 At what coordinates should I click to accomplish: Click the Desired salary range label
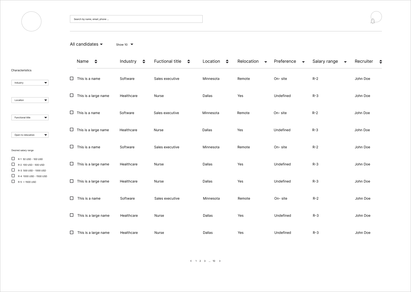23,150
